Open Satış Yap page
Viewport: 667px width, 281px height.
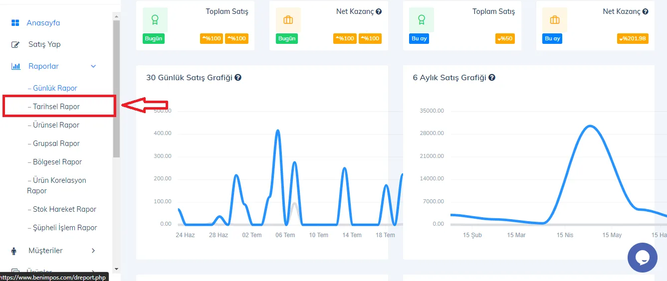(x=44, y=44)
